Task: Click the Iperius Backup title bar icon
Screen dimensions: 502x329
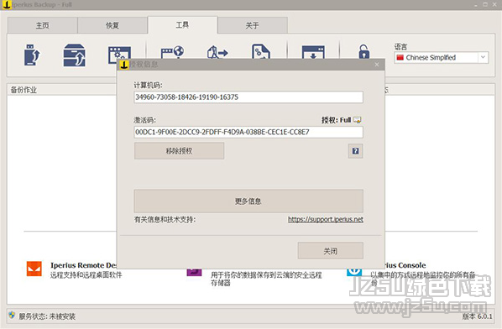Action: (x=7, y=5)
